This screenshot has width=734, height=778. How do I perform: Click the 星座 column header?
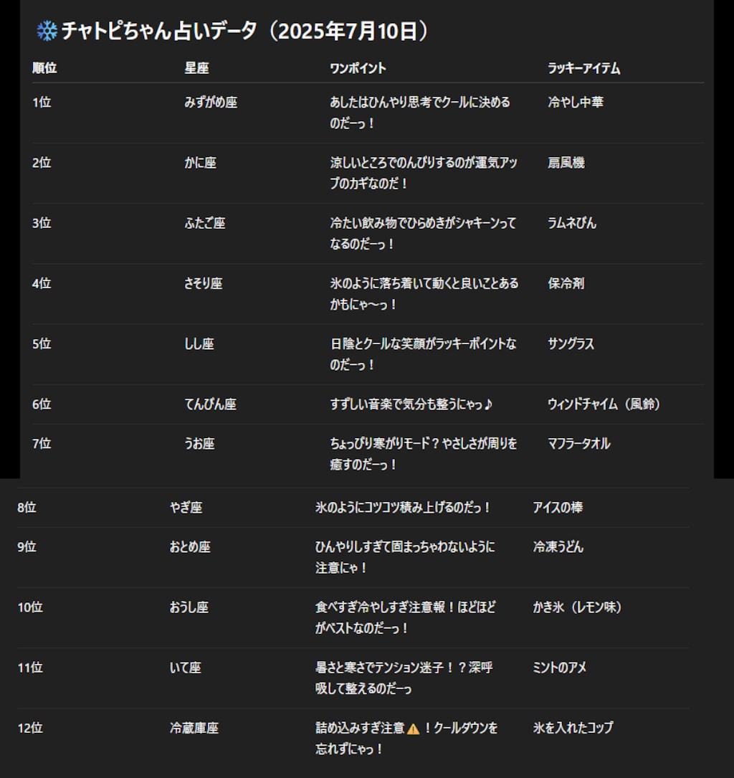196,68
